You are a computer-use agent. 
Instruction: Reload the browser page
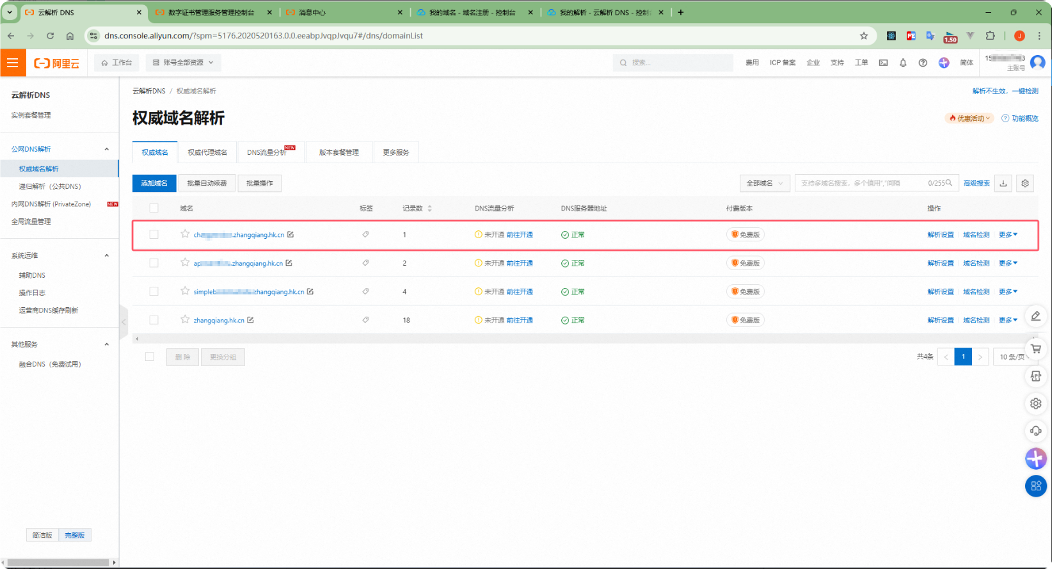pyautogui.click(x=50, y=36)
